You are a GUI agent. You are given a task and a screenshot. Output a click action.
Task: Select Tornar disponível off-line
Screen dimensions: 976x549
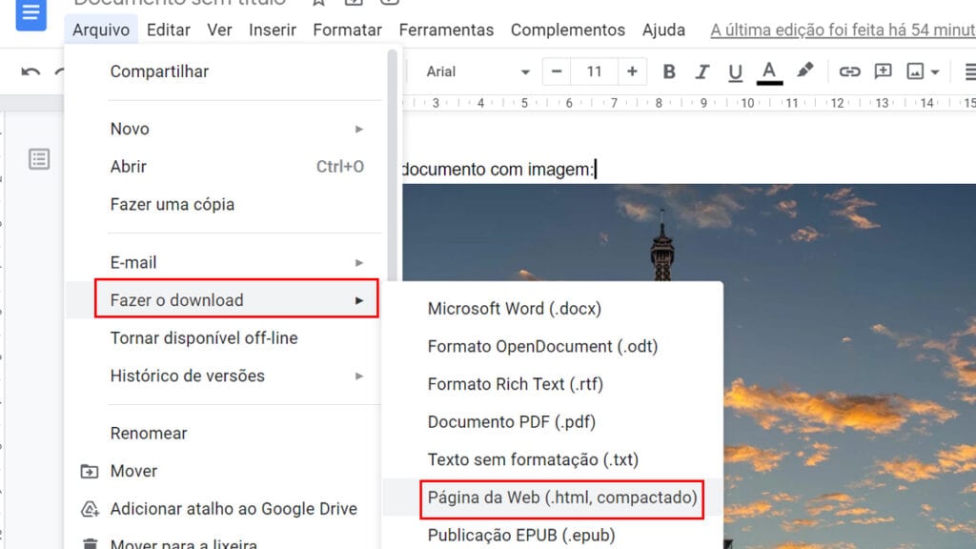(x=225, y=338)
